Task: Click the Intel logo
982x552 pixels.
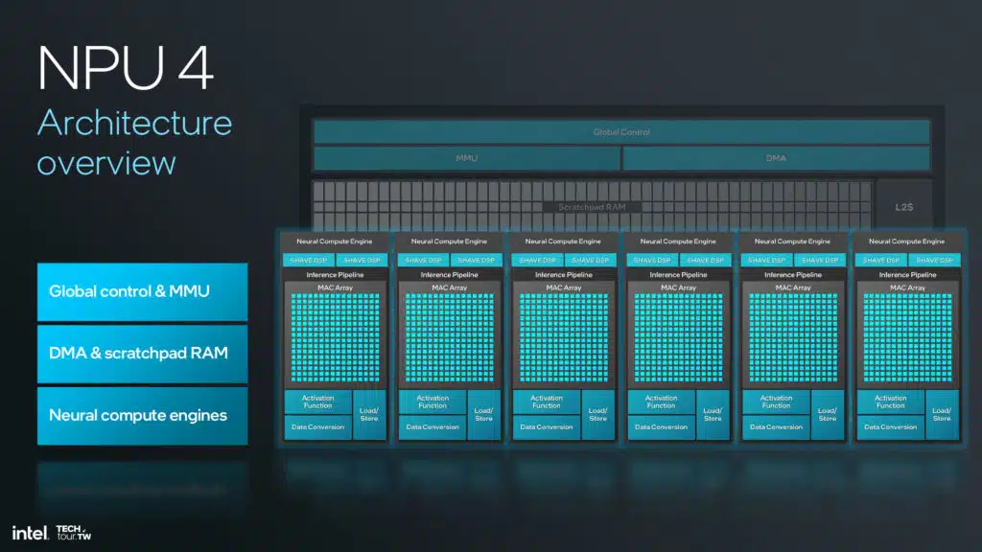Action: click(x=30, y=533)
